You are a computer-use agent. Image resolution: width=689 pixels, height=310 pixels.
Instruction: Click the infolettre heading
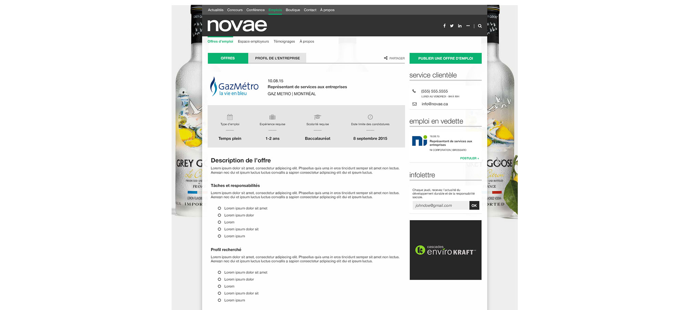click(422, 175)
